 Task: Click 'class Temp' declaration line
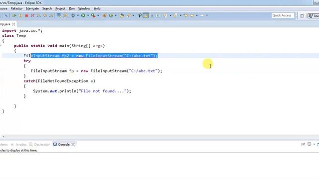click(14, 36)
